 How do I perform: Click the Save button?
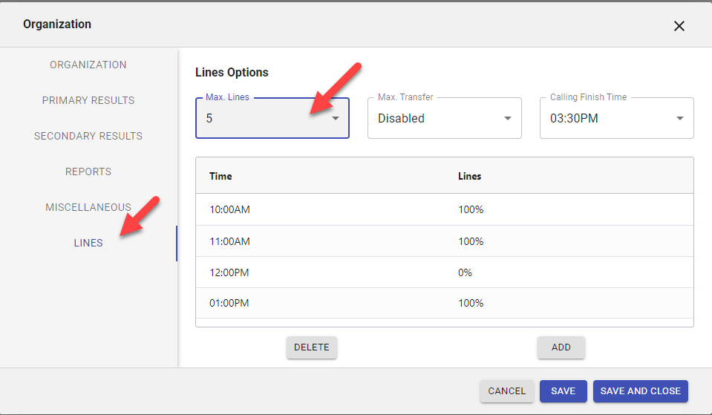pyautogui.click(x=563, y=391)
